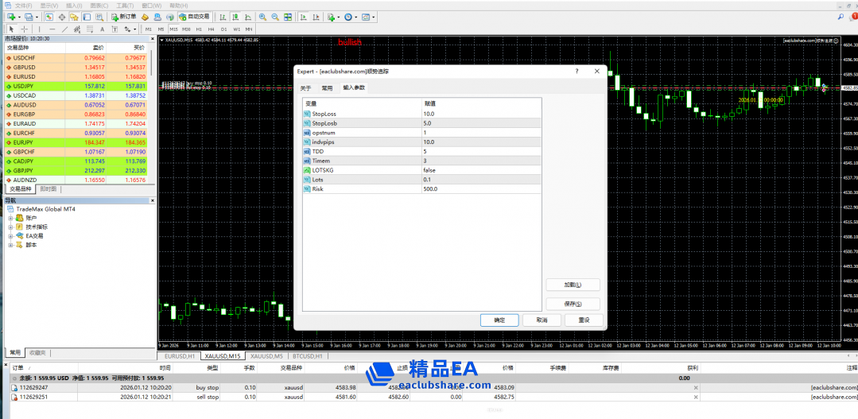Expand the 技术指标 tree node
Viewport: 858px width, 419px height.
click(x=11, y=227)
